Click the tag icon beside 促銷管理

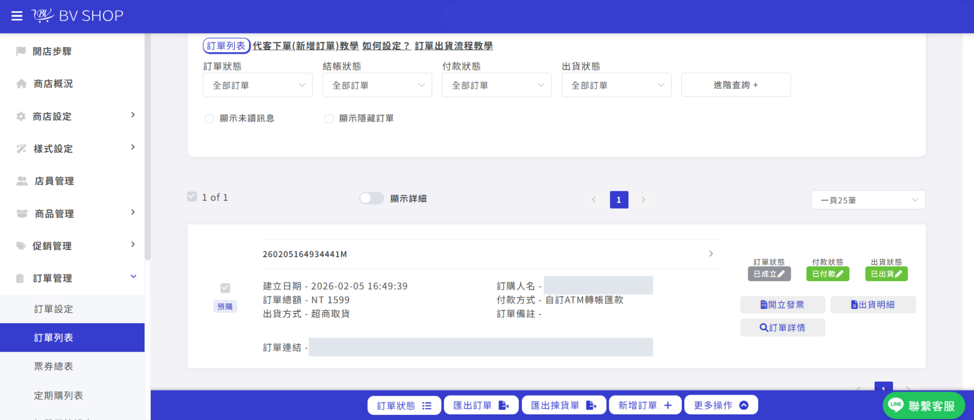click(21, 246)
